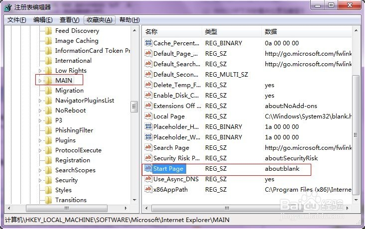The image size is (365, 229).
Task: Click the NavigatorPluginsList folder icon
Action: point(48,101)
